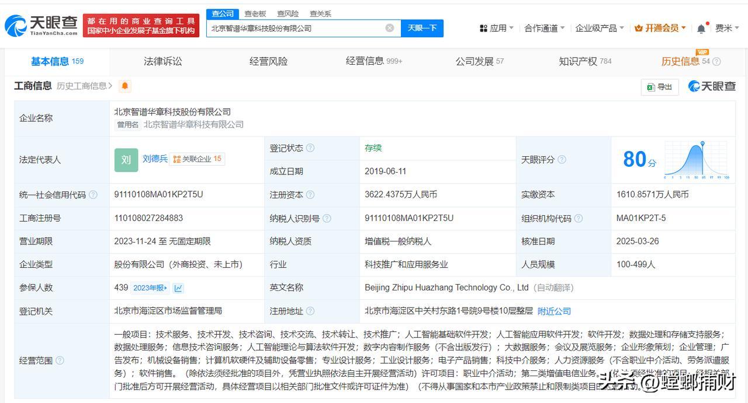Open the 企业级产品 dropdown
Screen dimensions: 748x403
[x=600, y=28]
